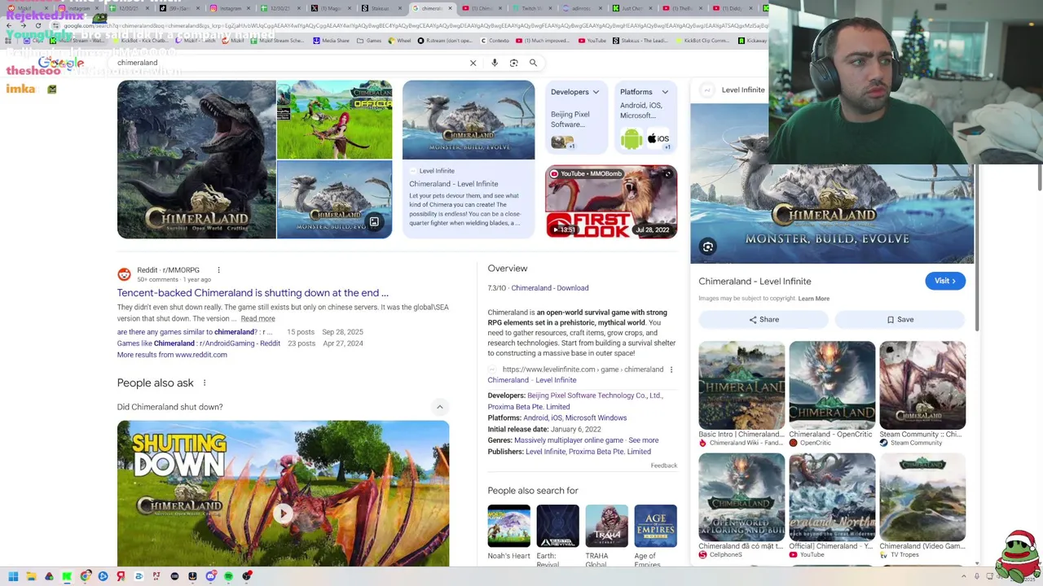Switch to the Stake.us browser tab

pyautogui.click(x=381, y=8)
